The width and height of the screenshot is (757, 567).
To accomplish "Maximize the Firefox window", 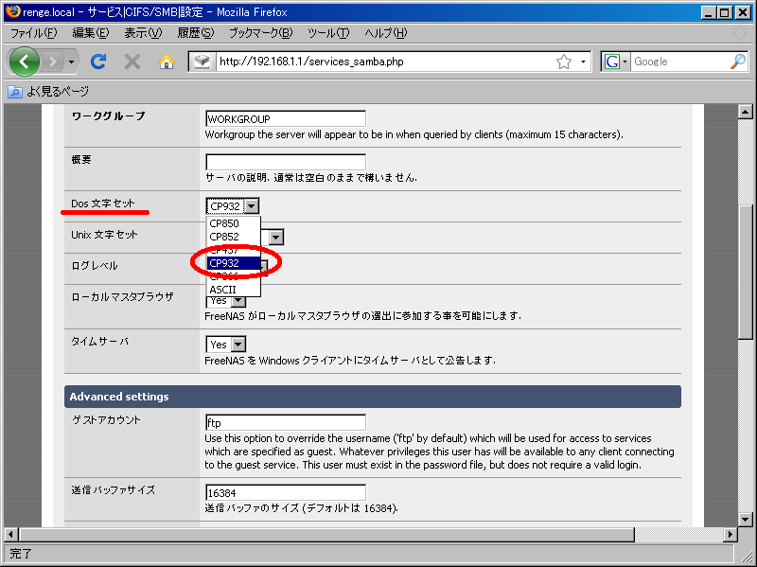I will coord(725,12).
